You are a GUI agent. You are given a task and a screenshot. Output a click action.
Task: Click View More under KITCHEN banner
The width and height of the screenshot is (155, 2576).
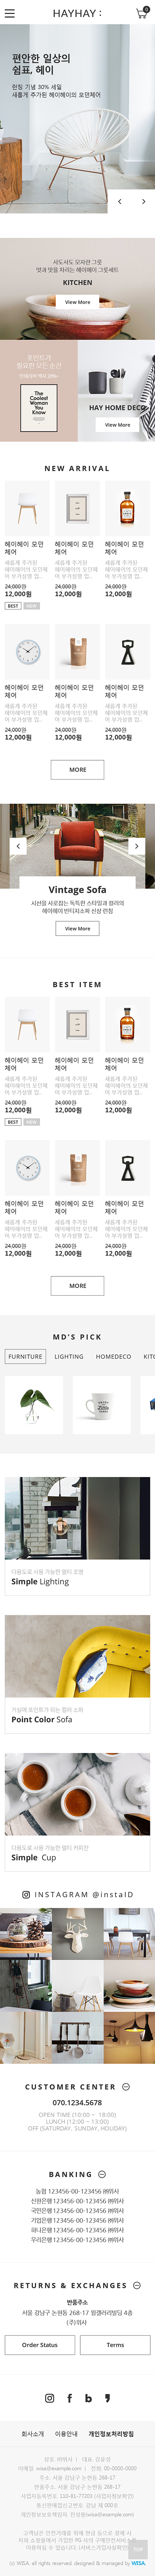pyautogui.click(x=77, y=302)
